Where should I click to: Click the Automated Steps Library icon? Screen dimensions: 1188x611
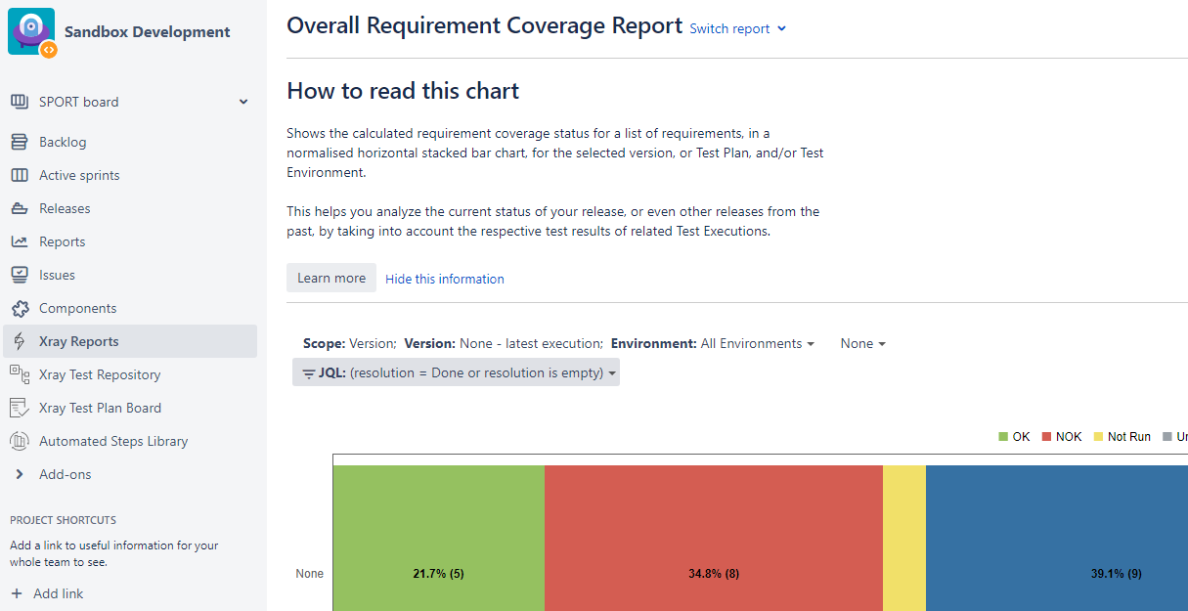click(x=20, y=441)
